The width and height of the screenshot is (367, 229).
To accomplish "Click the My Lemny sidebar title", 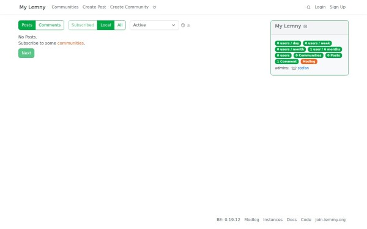I will point(288,26).
